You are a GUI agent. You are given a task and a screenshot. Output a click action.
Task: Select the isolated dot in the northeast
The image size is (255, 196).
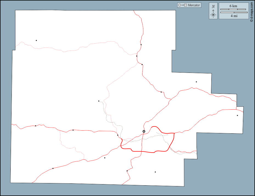pyautogui.click(x=196, y=82)
